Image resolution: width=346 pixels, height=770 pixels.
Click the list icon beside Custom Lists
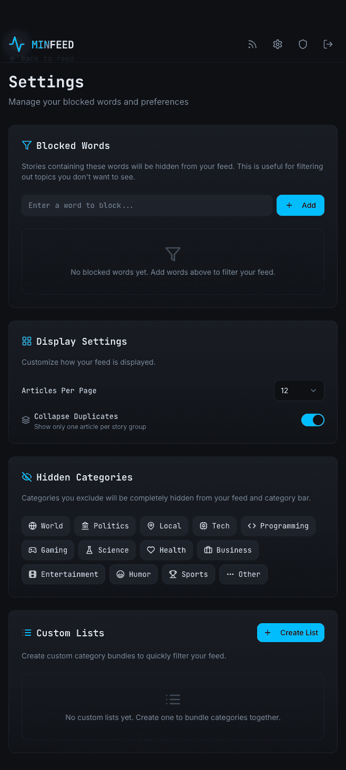[x=26, y=632]
